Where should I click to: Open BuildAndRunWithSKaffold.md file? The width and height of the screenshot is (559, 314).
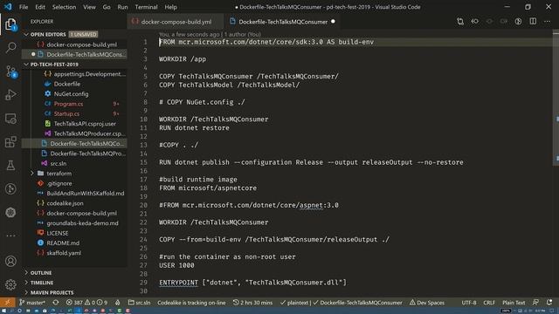(x=86, y=194)
